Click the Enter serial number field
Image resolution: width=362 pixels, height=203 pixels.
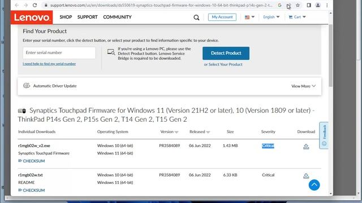point(59,52)
